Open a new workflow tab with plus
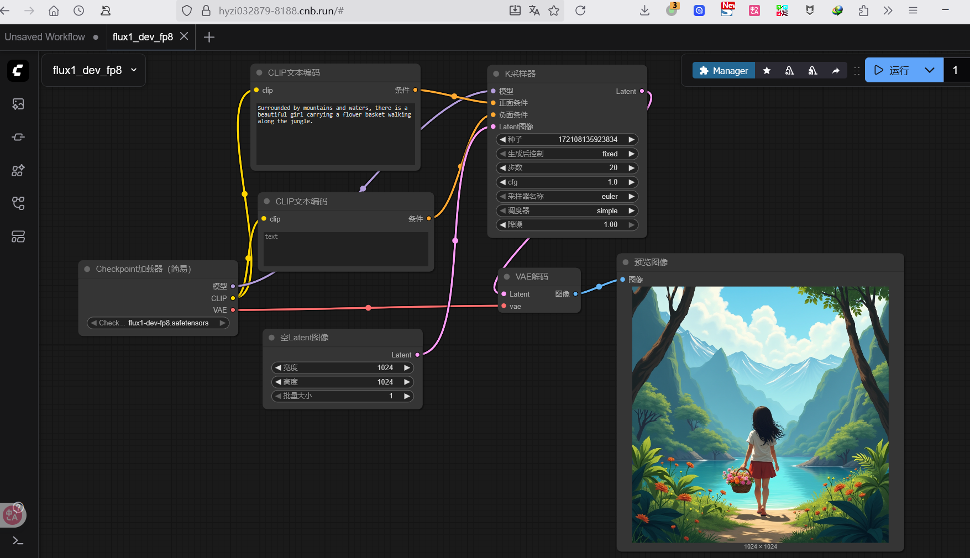970x558 pixels. tap(209, 37)
